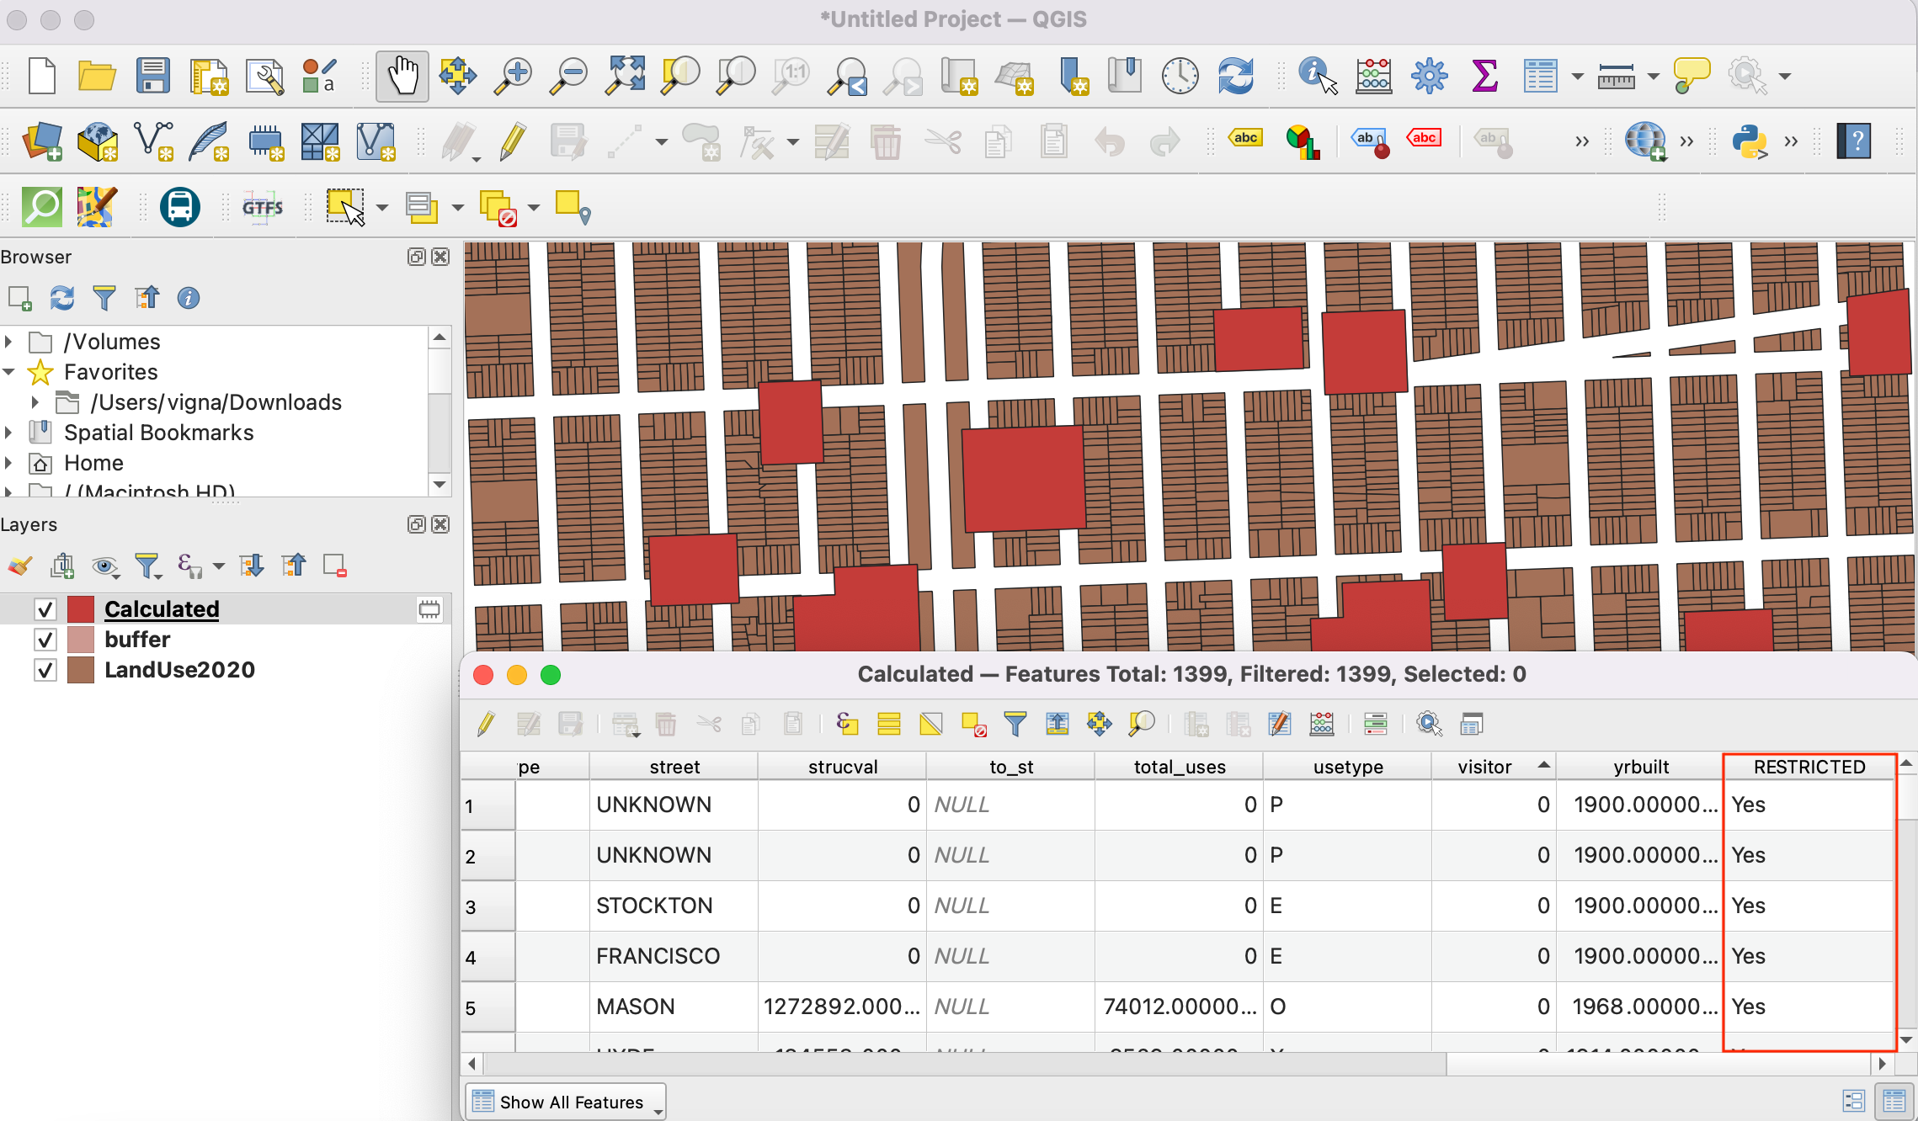Viewport: 1918px width, 1121px height.
Task: Open the Identify Features tool
Action: 1316,77
